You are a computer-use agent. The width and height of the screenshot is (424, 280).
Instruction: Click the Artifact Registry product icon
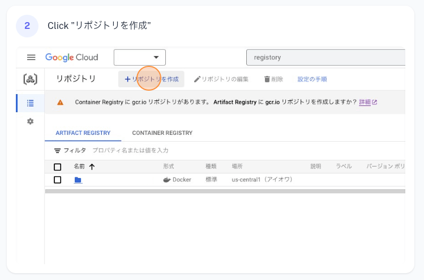pyautogui.click(x=31, y=79)
